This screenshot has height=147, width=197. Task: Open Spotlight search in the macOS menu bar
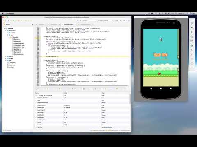click(x=187, y=13)
